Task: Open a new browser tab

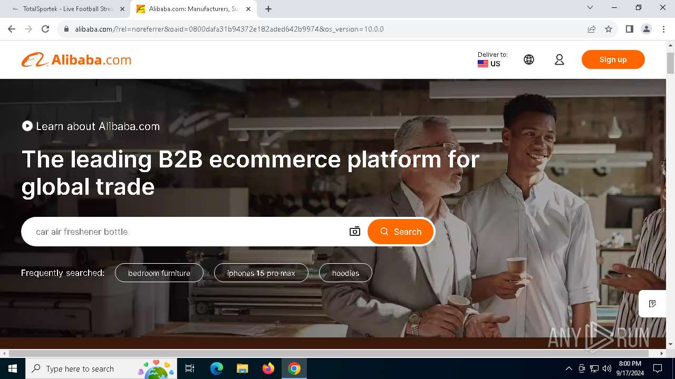Action: click(268, 9)
